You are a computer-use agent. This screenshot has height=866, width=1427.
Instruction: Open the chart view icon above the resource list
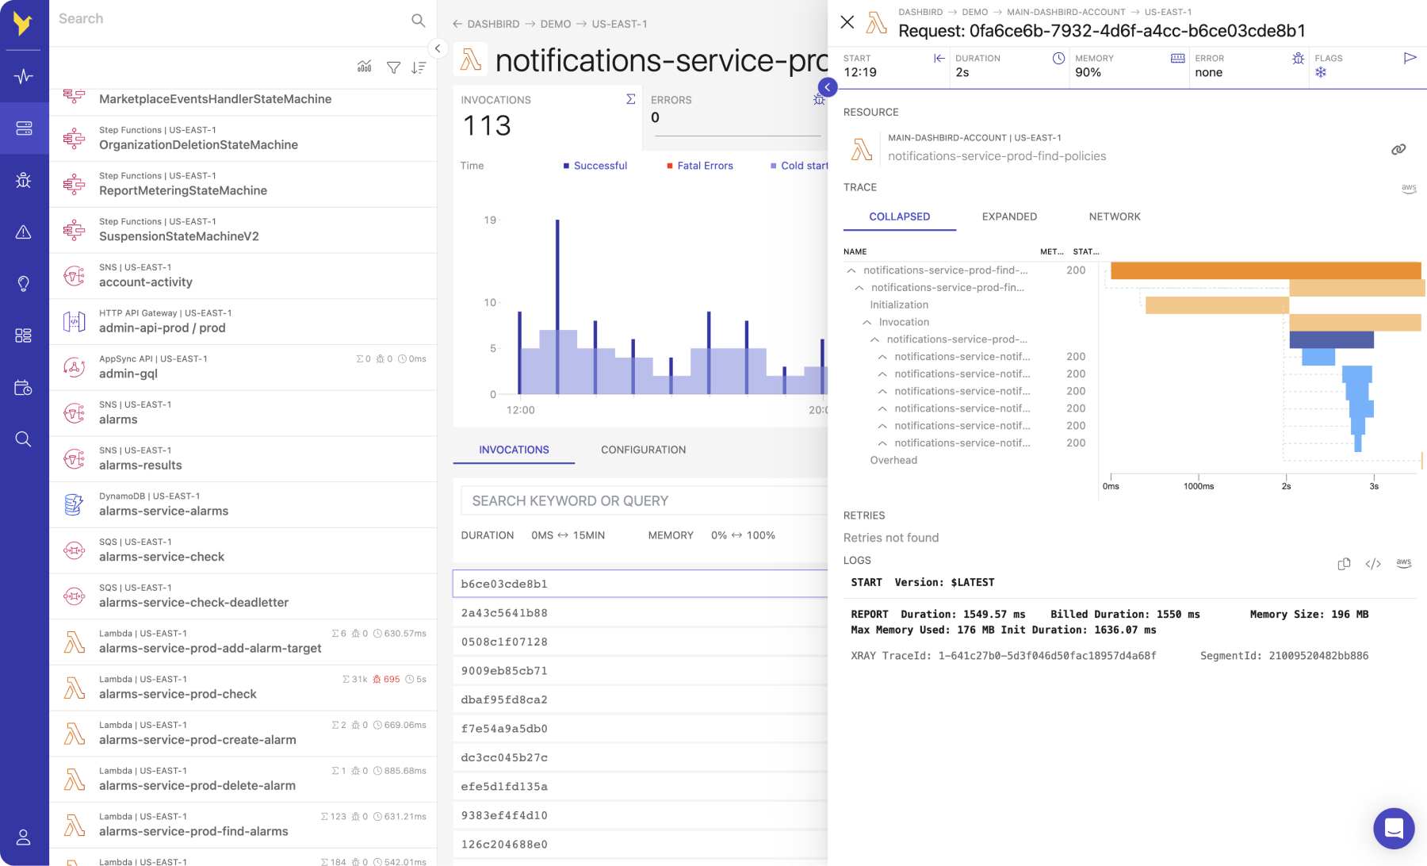(x=365, y=67)
